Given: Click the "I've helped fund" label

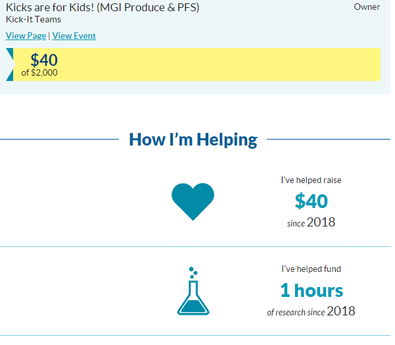Looking at the screenshot, I should (311, 269).
